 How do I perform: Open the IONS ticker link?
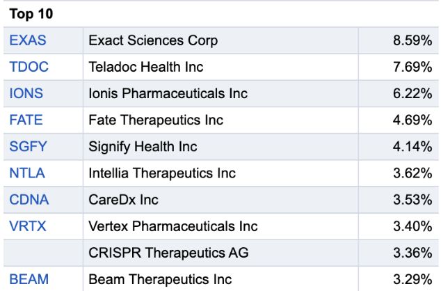pos(26,93)
